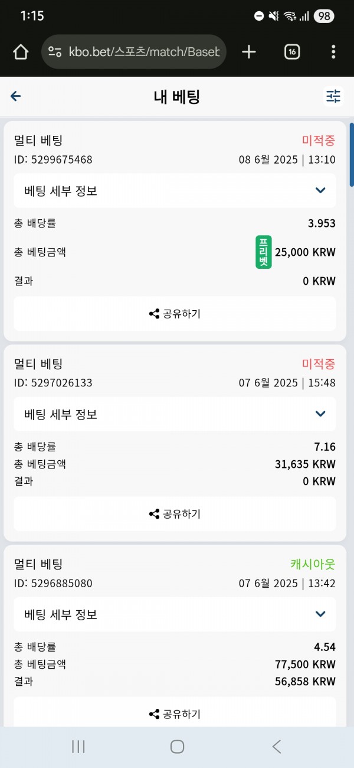Open a new browser tab with plus icon

[x=249, y=52]
